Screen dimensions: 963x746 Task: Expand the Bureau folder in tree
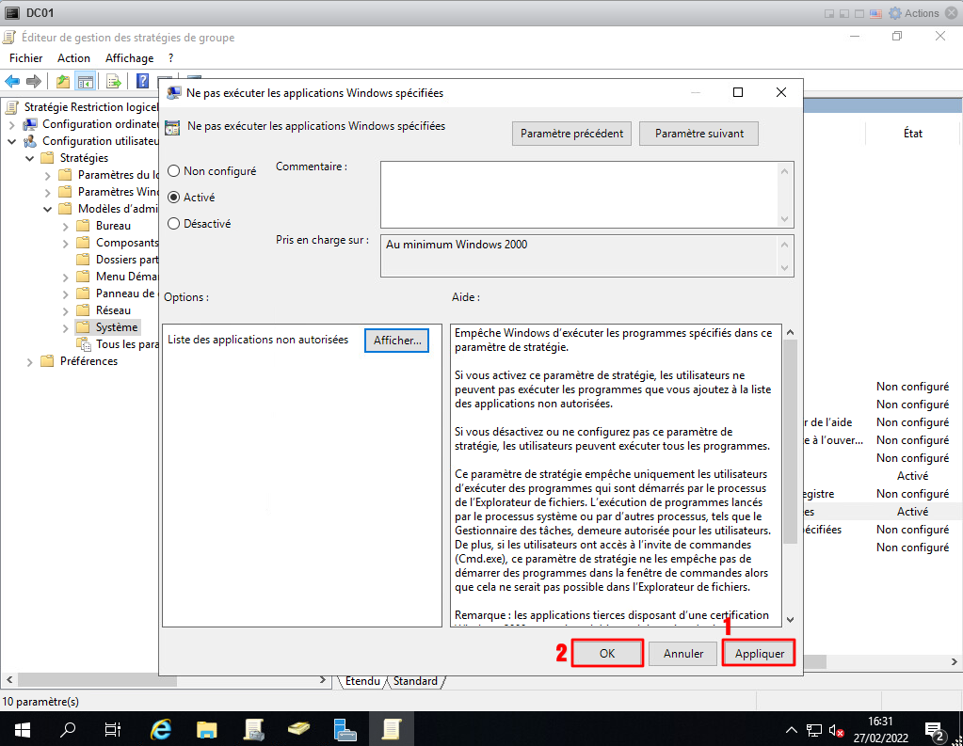coord(65,226)
